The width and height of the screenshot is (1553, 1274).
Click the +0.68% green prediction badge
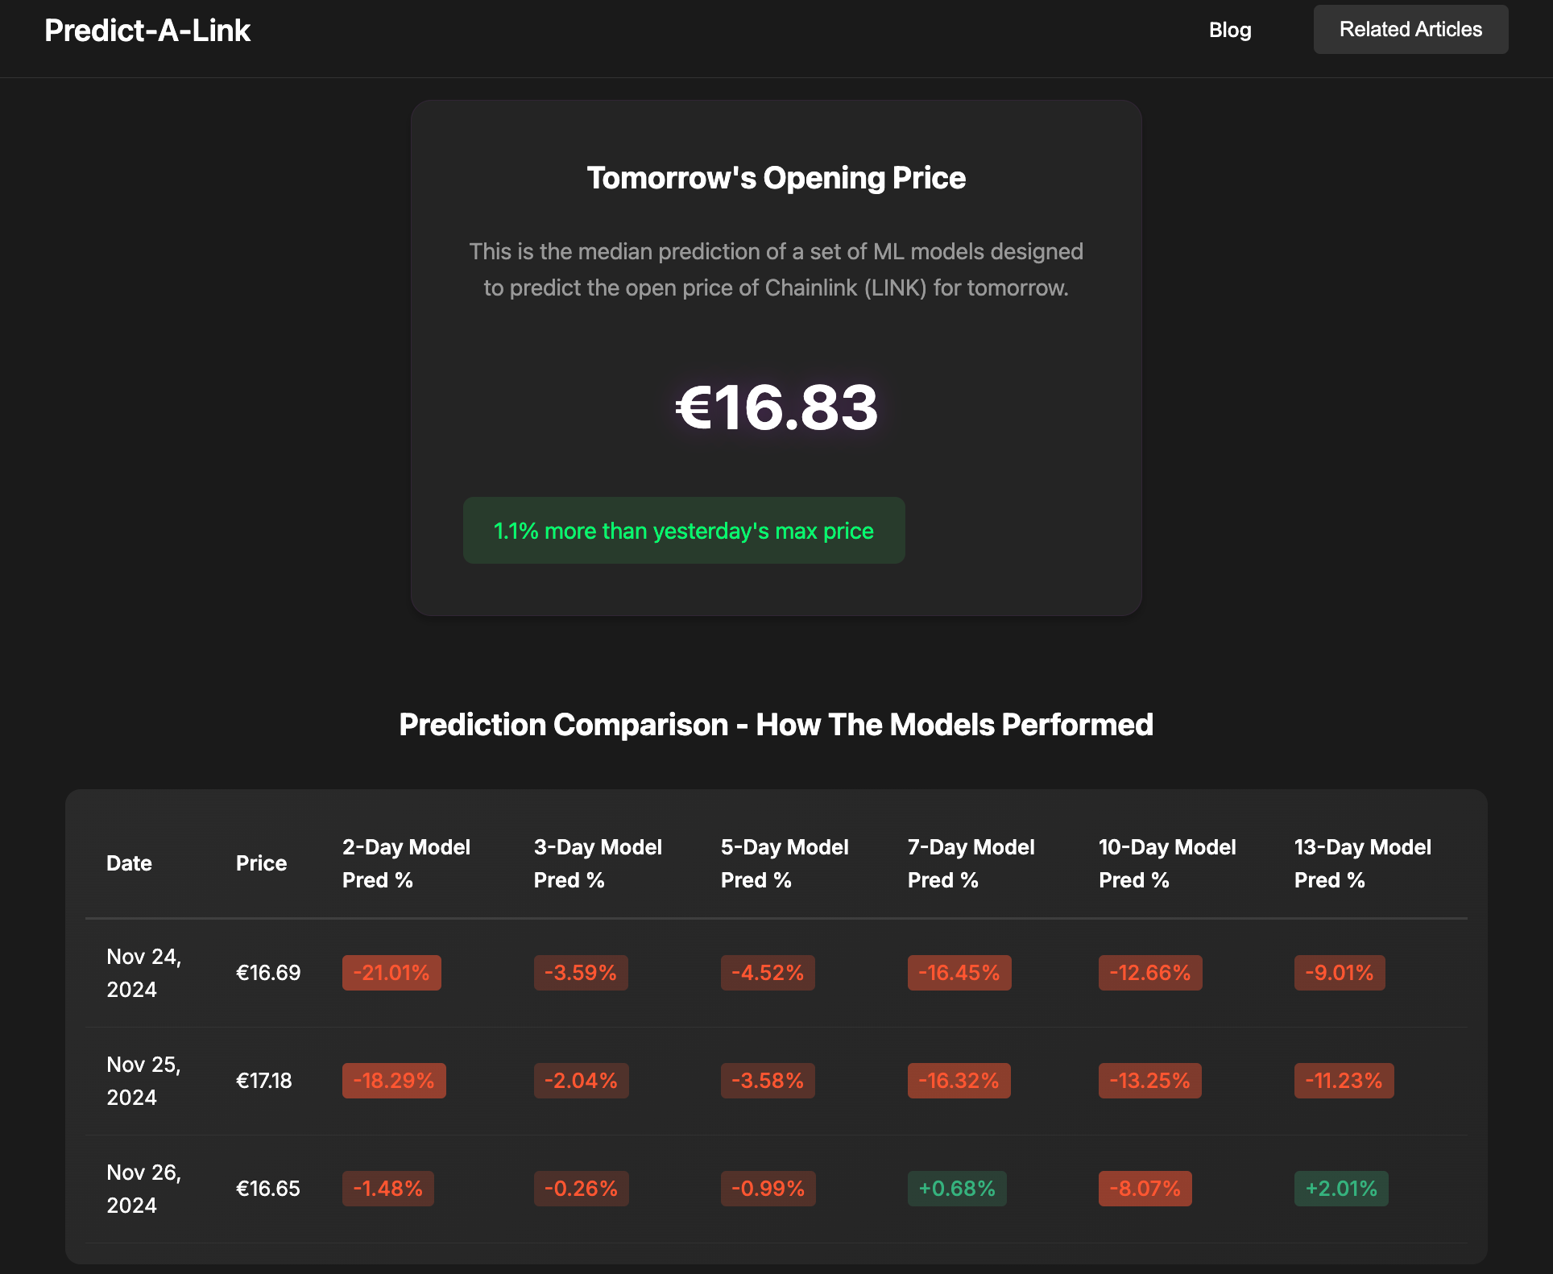coord(957,1189)
